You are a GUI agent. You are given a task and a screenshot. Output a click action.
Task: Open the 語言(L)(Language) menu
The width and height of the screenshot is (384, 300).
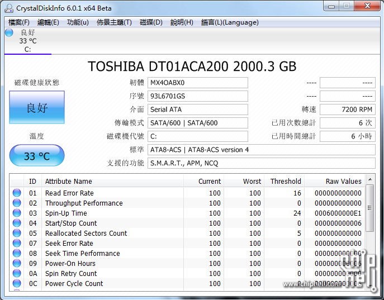point(230,22)
